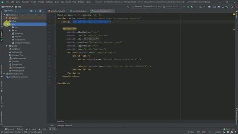Expand the .gradle folder arrow
238x134 pixels.
pyautogui.click(x=7, y=18)
